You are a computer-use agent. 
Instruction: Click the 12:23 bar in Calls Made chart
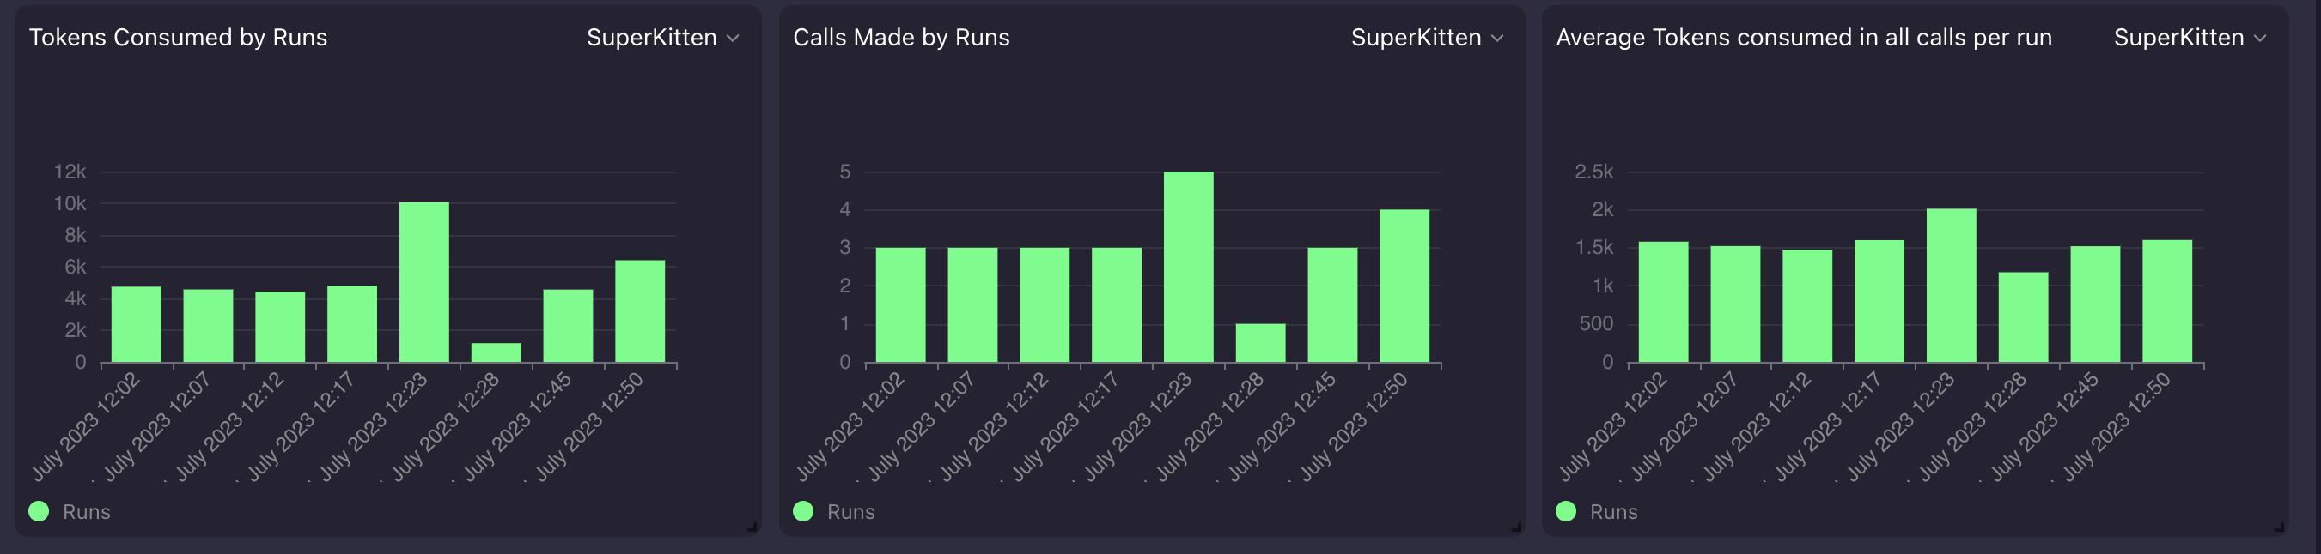click(1189, 267)
